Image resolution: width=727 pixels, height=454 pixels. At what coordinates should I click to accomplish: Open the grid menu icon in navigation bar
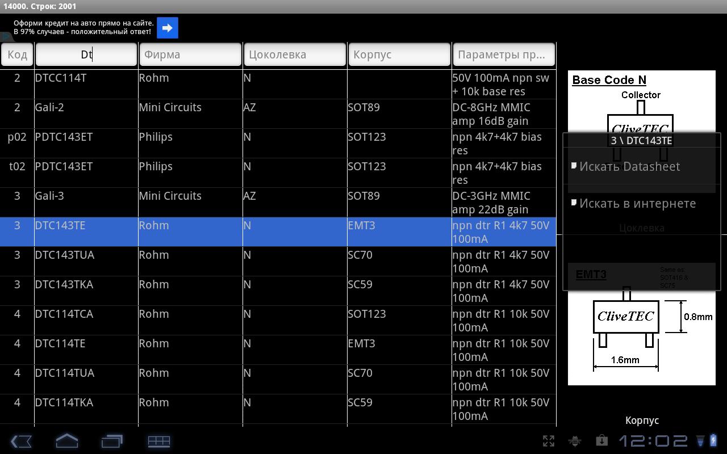point(159,441)
